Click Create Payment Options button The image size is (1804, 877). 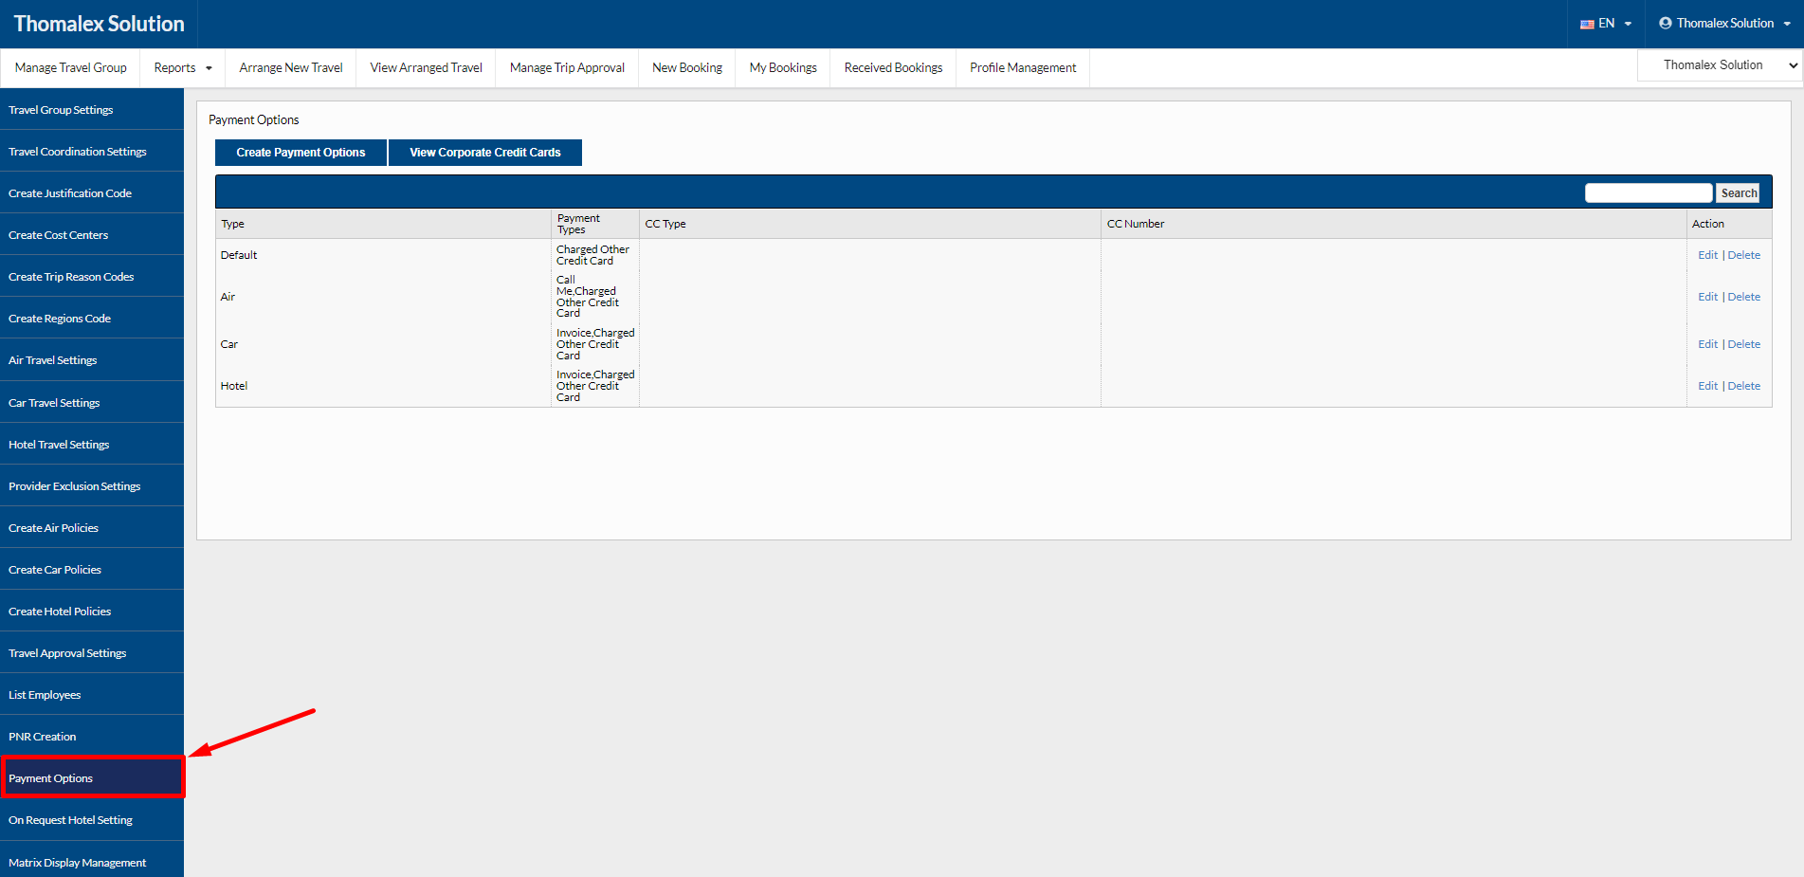301,153
